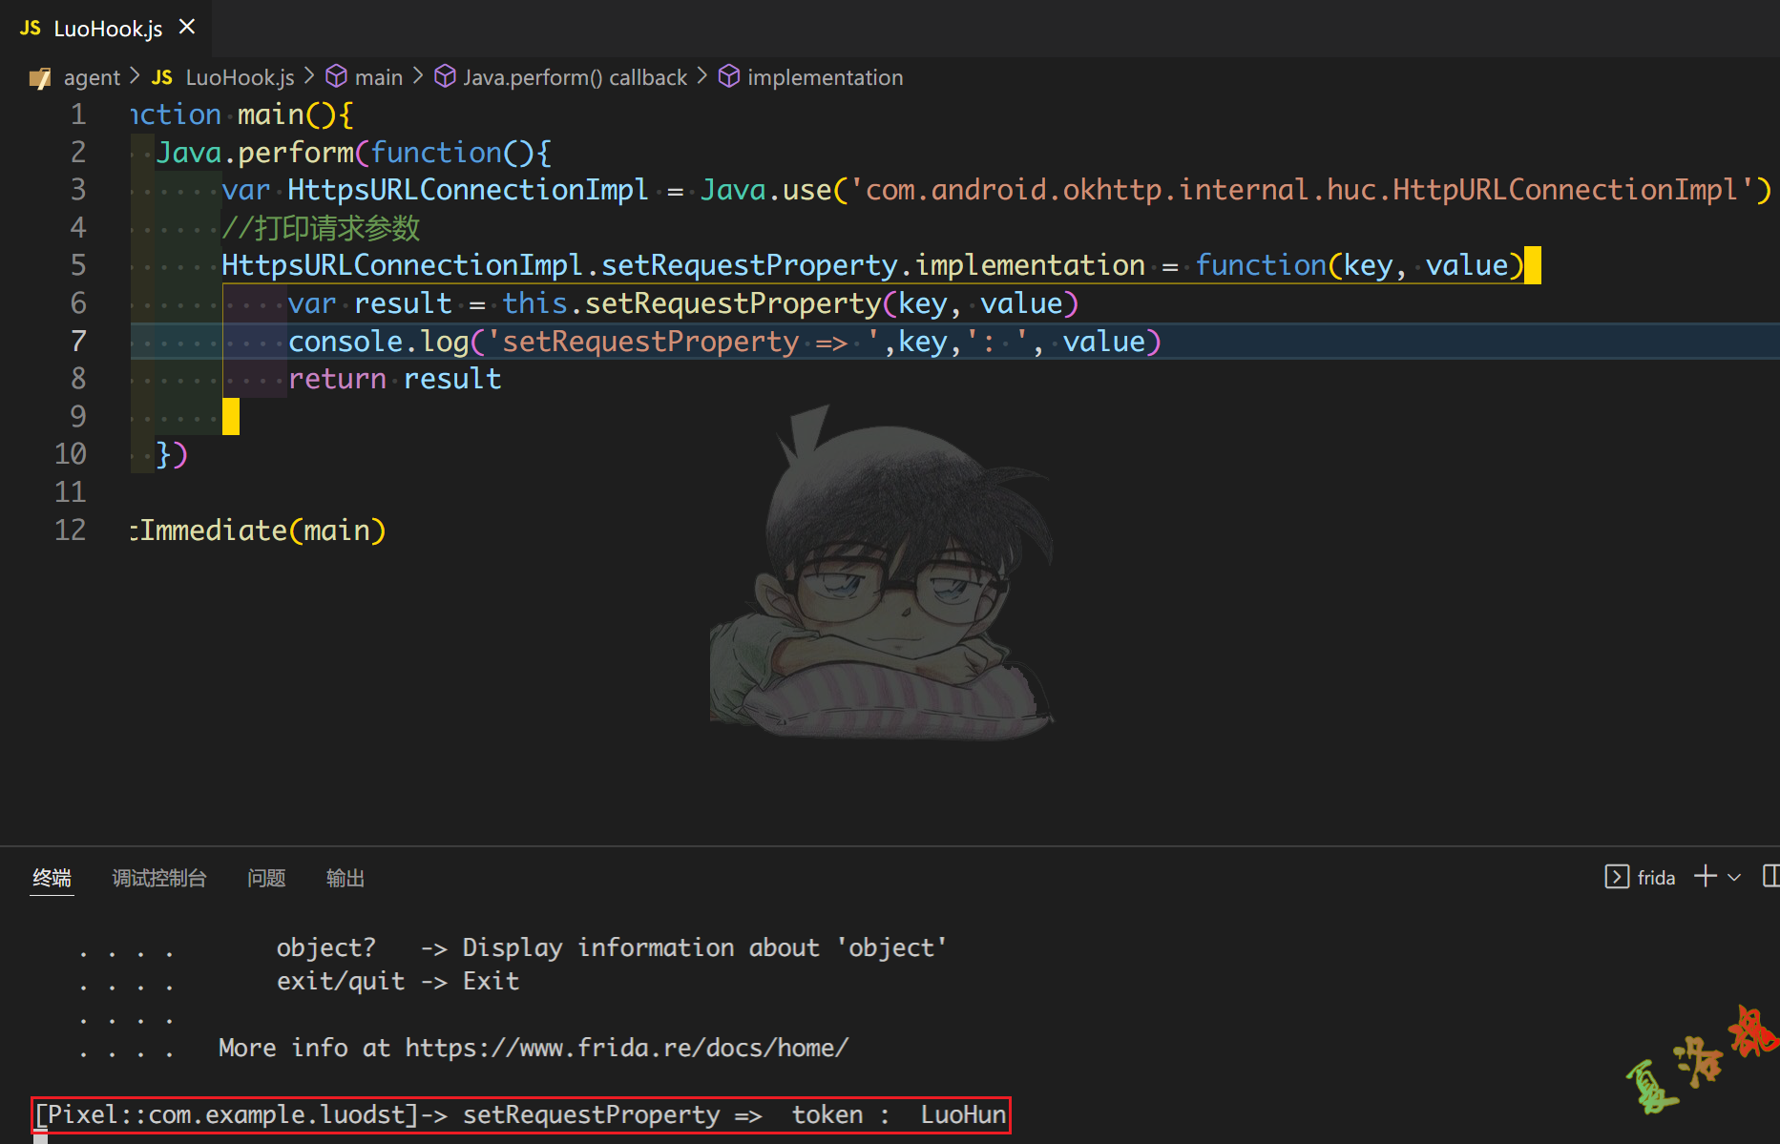Click main in the breadcrumb path
1780x1144 pixels.
[379, 76]
